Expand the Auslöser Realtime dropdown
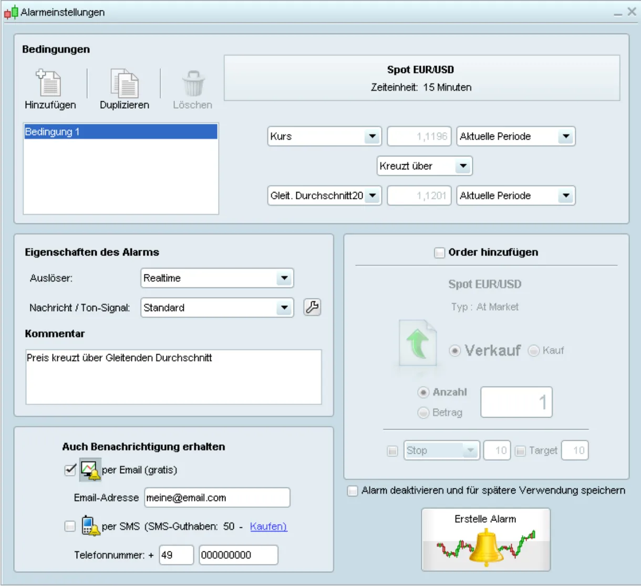This screenshot has width=641, height=586. click(218, 278)
